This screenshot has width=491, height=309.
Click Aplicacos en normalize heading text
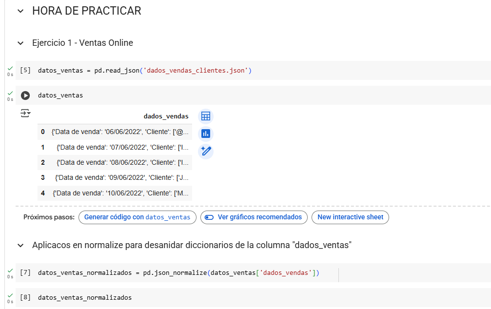(192, 245)
